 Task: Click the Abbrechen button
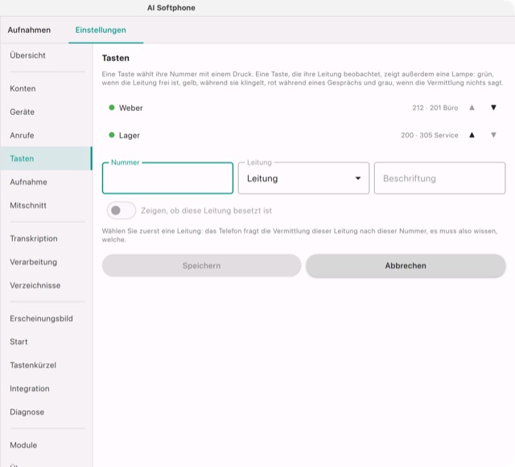tap(406, 265)
